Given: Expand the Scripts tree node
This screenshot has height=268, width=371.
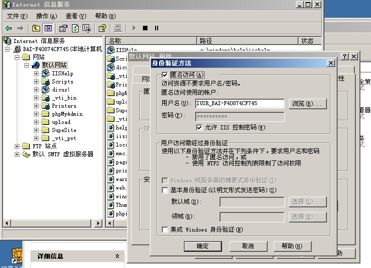Looking at the screenshot, I should pyautogui.click(x=36, y=82).
